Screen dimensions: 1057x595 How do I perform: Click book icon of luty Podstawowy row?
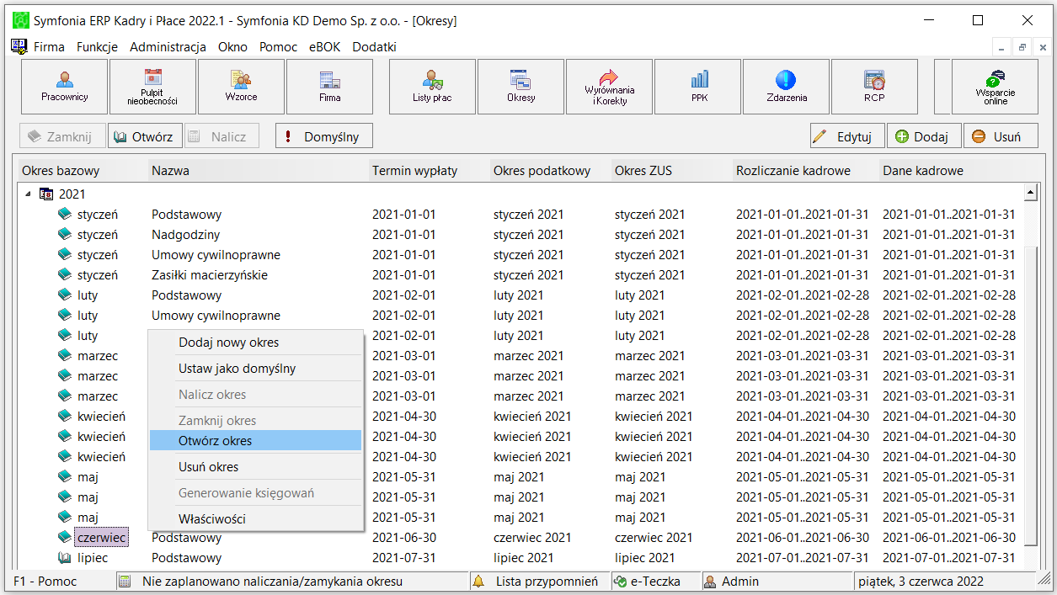[x=65, y=295]
